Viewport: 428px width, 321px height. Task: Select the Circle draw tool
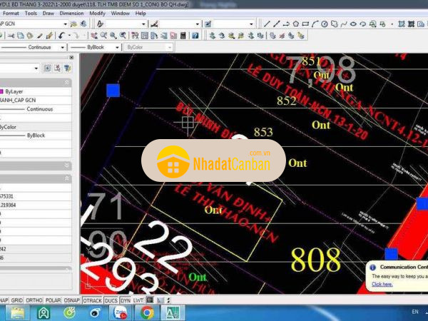[323, 24]
